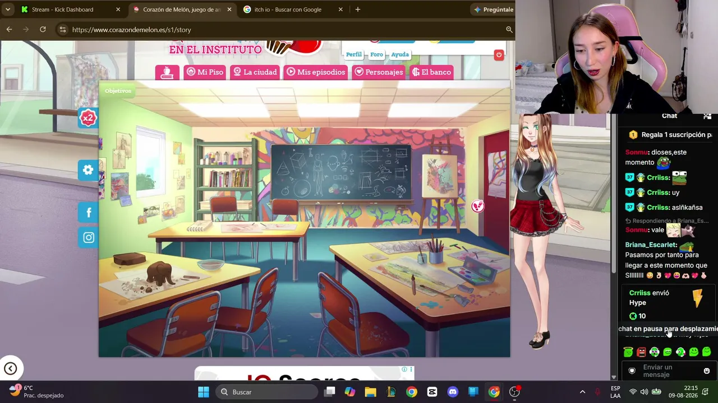Switch to Corazón de Melón tab

[x=182, y=10]
